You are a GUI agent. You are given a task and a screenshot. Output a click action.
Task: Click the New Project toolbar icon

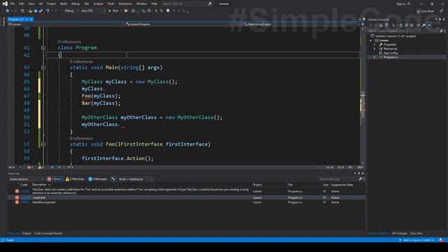point(22,11)
